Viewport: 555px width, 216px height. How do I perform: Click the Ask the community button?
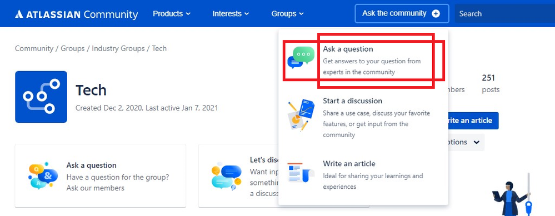[x=402, y=14]
